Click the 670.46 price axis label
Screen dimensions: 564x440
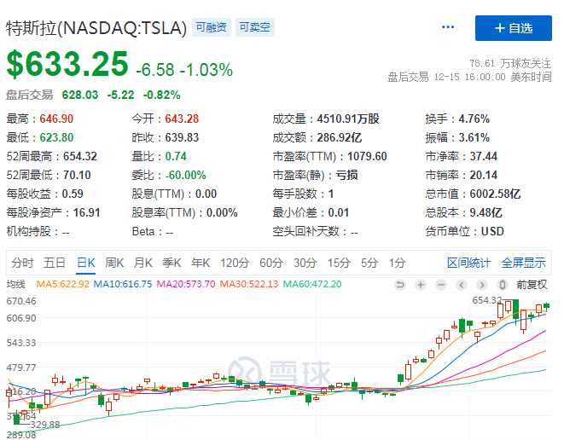21,301
